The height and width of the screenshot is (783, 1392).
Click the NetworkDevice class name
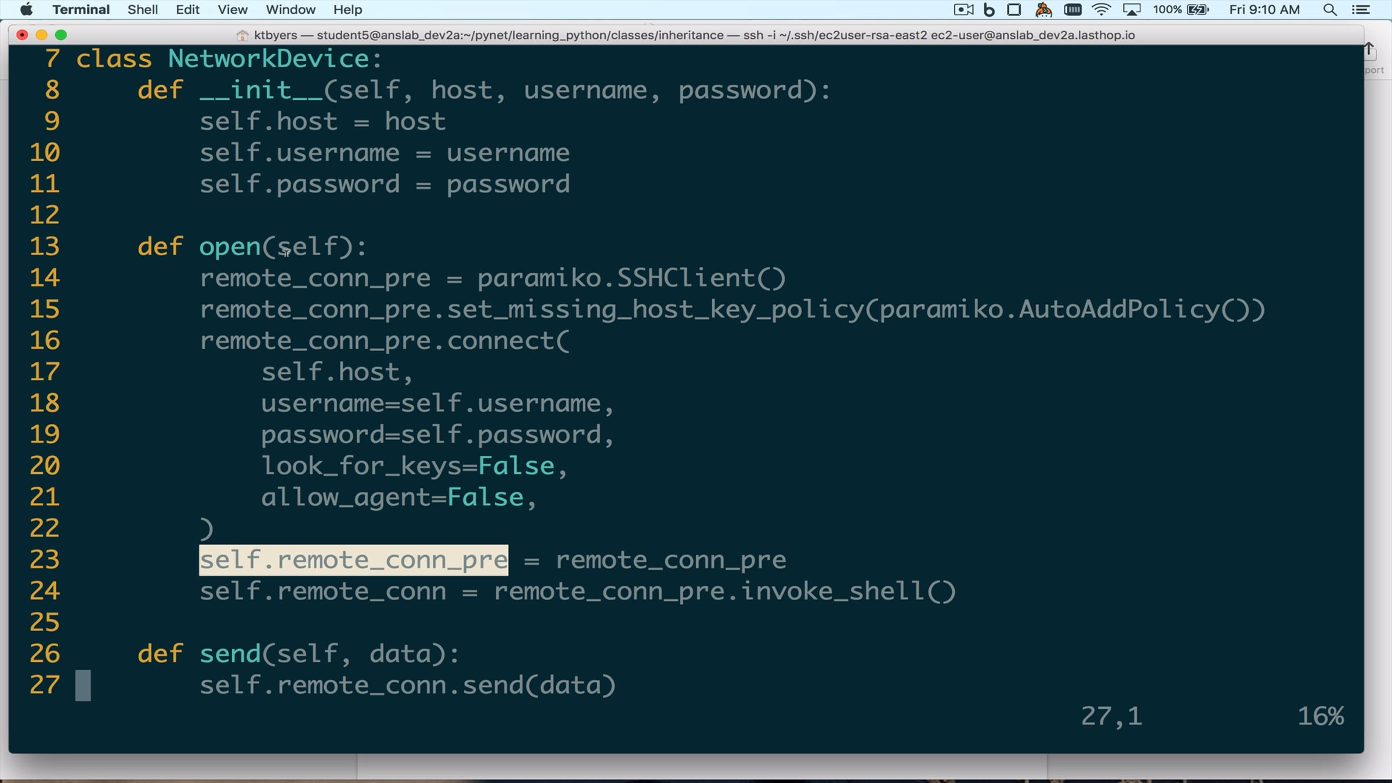tap(269, 59)
